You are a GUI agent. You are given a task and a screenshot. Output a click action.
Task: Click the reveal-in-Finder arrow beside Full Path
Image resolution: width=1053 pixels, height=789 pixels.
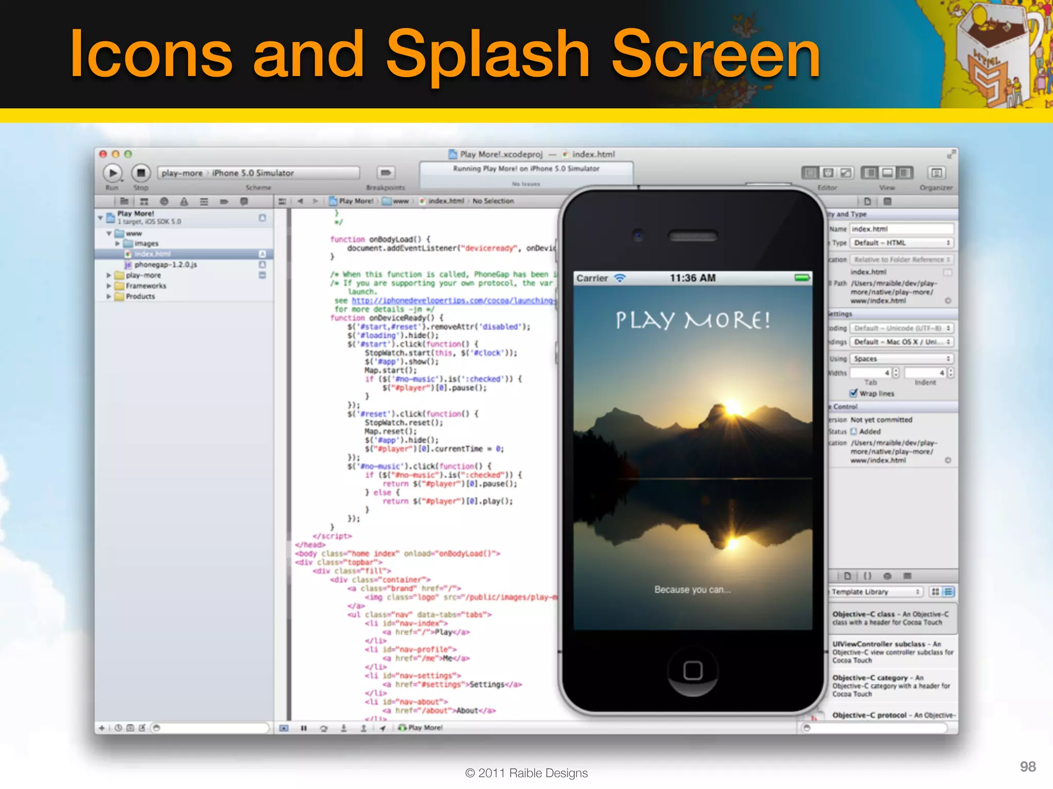(x=948, y=301)
